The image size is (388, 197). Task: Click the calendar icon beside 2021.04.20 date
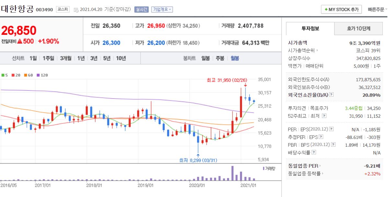coord(76,10)
